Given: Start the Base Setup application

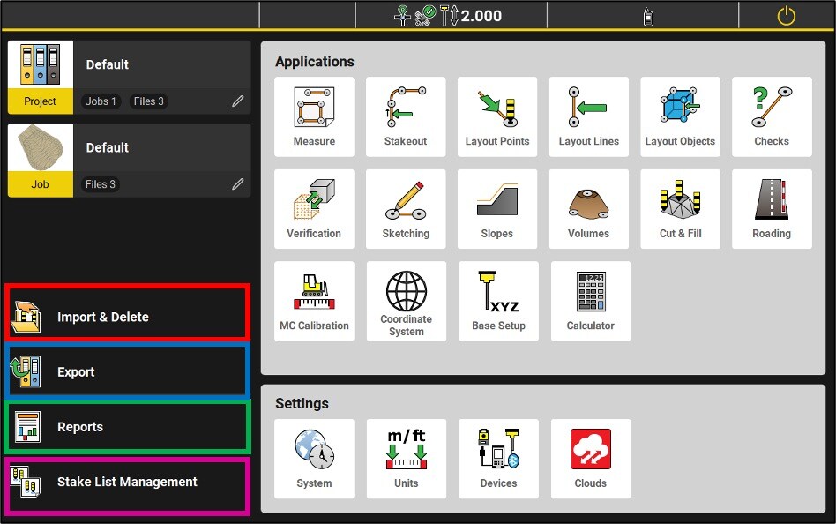Looking at the screenshot, I should pyautogui.click(x=497, y=301).
